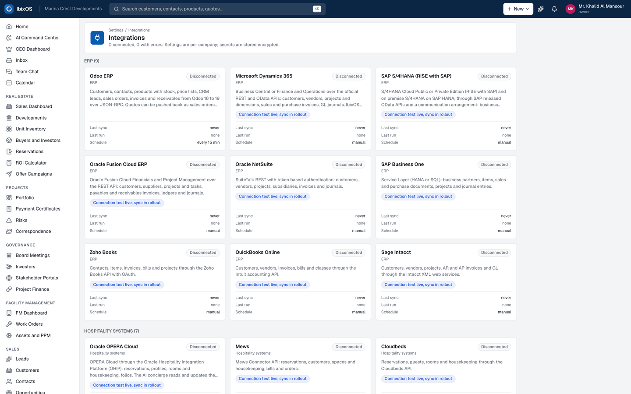Click the Unit Inventory grid icon
This screenshot has width=631, height=394.
coord(9,129)
